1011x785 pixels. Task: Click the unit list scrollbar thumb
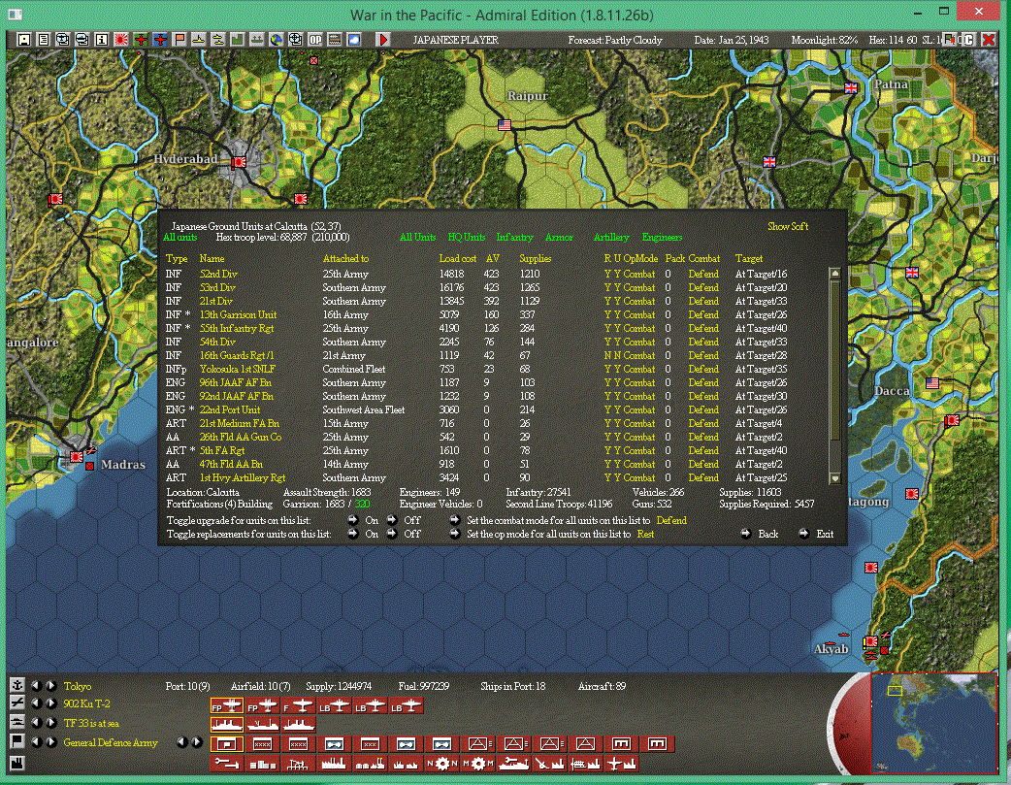[x=834, y=360]
